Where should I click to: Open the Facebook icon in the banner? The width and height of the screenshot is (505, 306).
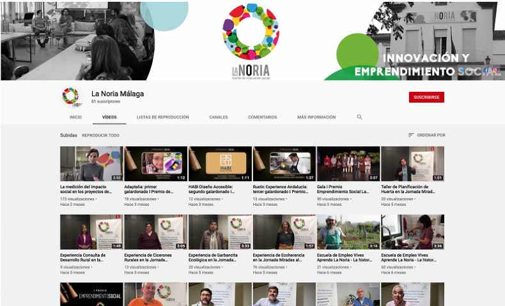click(486, 71)
